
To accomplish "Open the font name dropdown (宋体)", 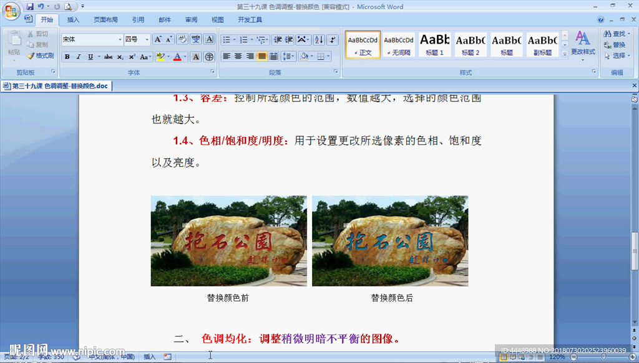I will click(x=120, y=39).
